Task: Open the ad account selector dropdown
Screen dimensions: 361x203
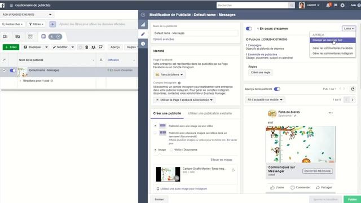Action: click(27, 15)
